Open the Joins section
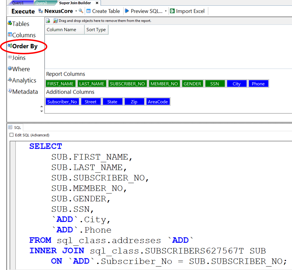 (17, 58)
